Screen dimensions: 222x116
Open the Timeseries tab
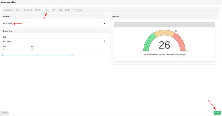point(78,10)
